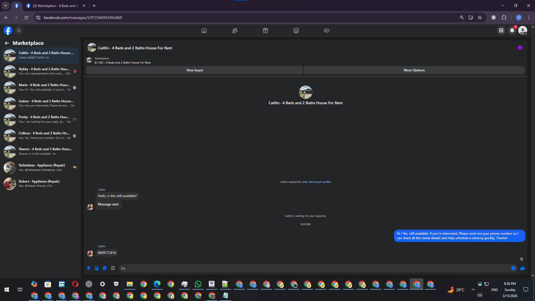This screenshot has width=535, height=301.
Task: Click the listing title $1,100 – 4 Beds and 2 Baths
Action: [123, 63]
